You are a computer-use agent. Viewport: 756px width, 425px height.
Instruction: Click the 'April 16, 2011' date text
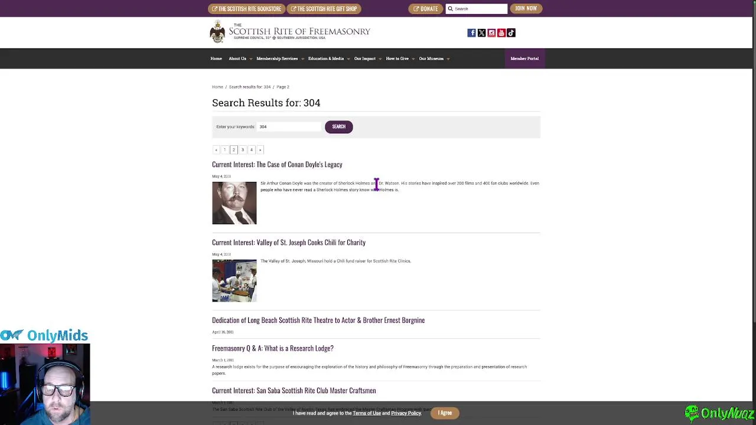[223, 332]
